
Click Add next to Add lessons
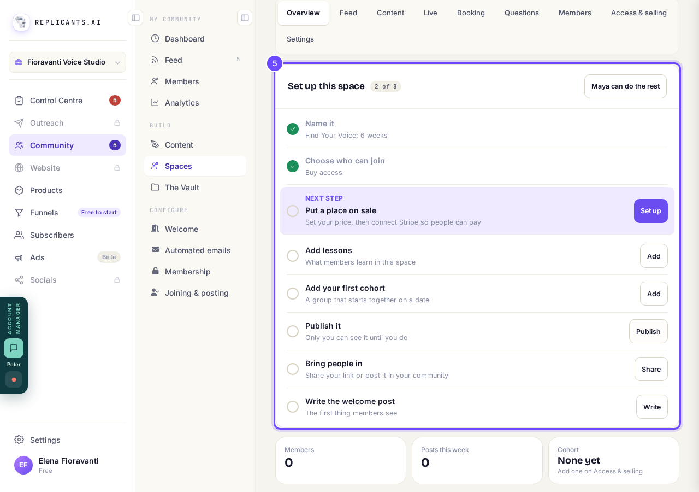654,256
